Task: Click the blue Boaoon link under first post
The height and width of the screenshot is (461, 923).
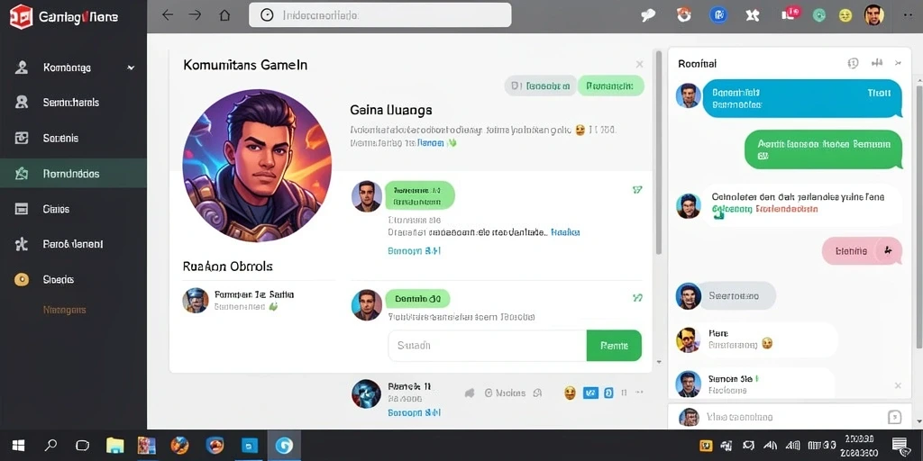Action: click(x=415, y=251)
